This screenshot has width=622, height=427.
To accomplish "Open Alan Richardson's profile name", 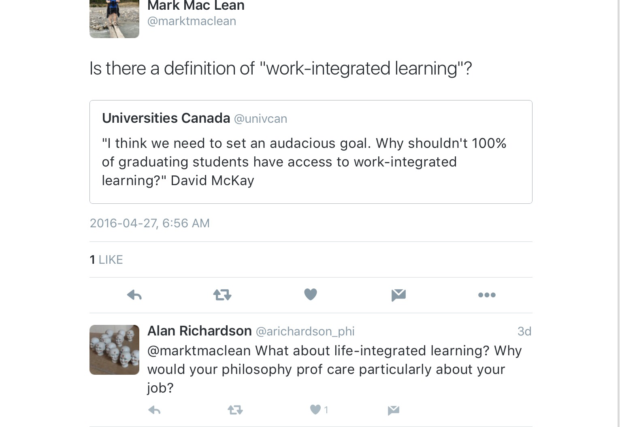I will coord(199,331).
